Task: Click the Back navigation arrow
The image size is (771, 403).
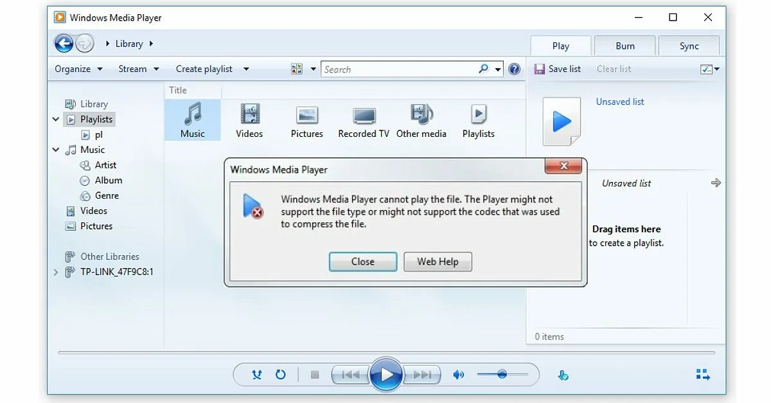Action: tap(64, 44)
